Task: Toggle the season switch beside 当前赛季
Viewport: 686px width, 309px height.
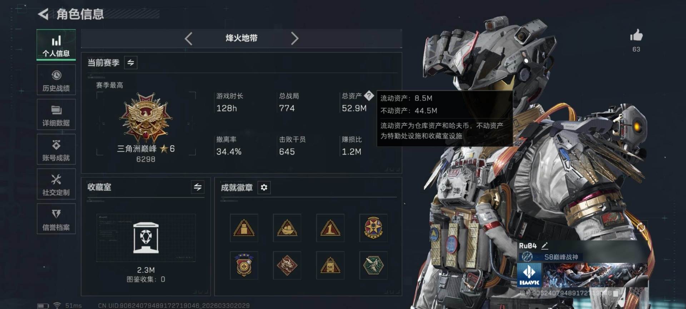Action: (131, 63)
